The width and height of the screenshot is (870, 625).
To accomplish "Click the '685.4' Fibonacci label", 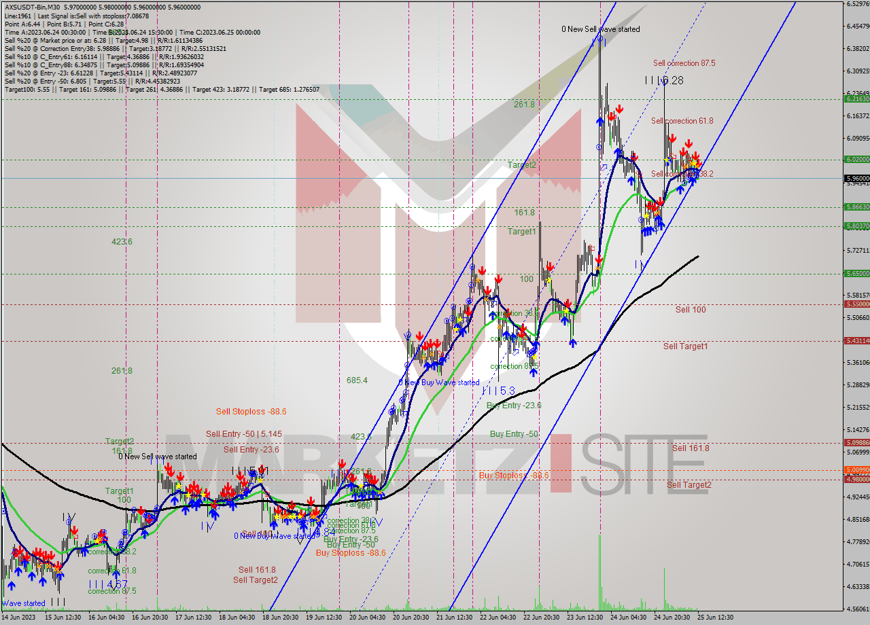I will [x=357, y=380].
